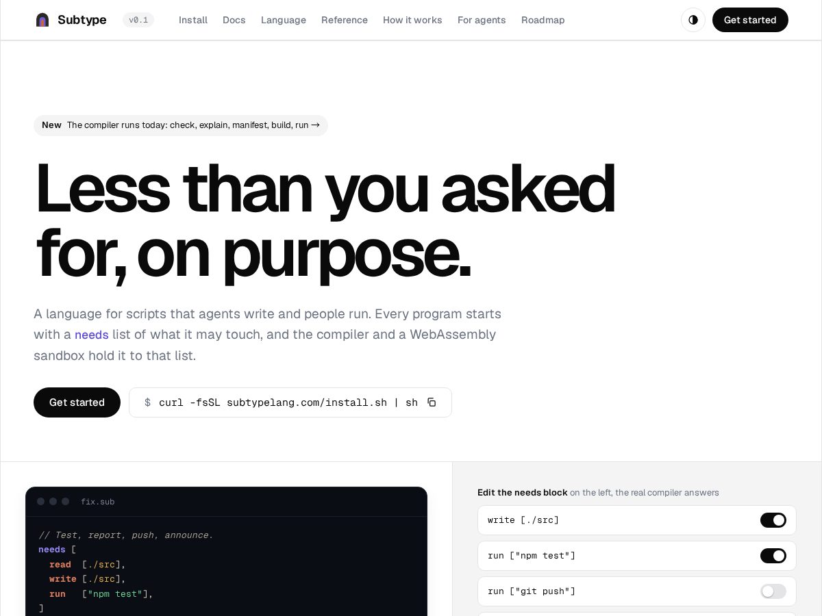Click the v0.1 version badge
This screenshot has width=822, height=616.
[x=138, y=20]
